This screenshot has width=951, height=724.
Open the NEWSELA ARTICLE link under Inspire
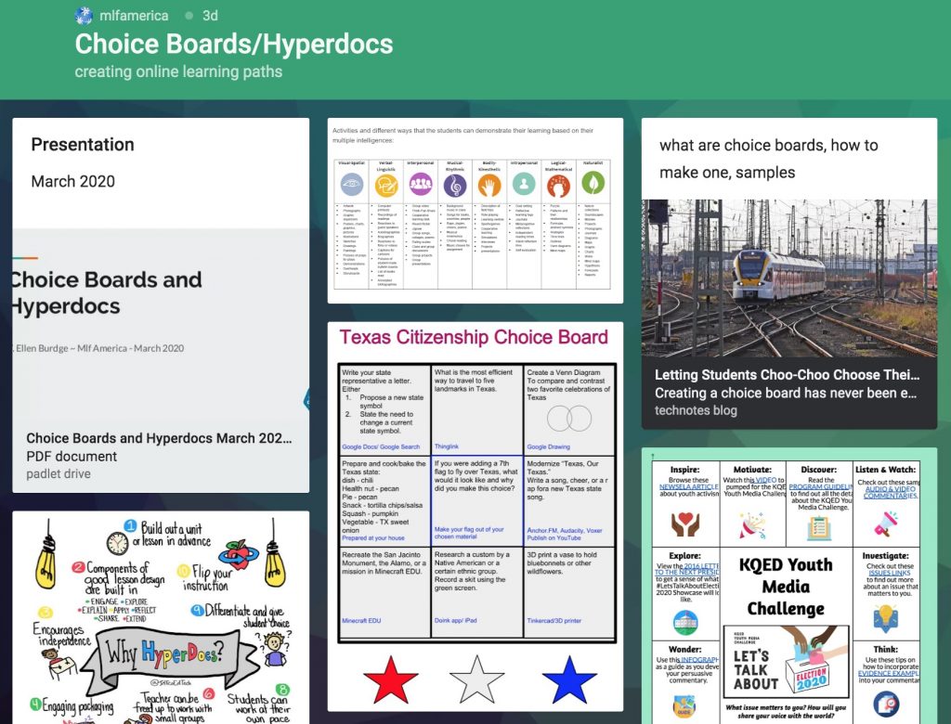click(689, 486)
